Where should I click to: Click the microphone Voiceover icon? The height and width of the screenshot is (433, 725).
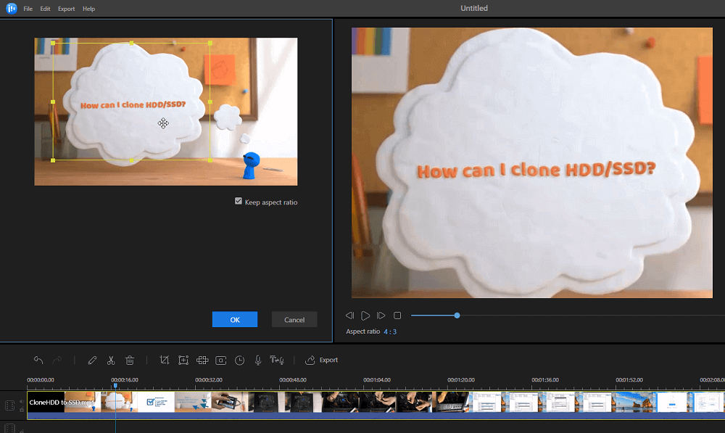coord(257,360)
